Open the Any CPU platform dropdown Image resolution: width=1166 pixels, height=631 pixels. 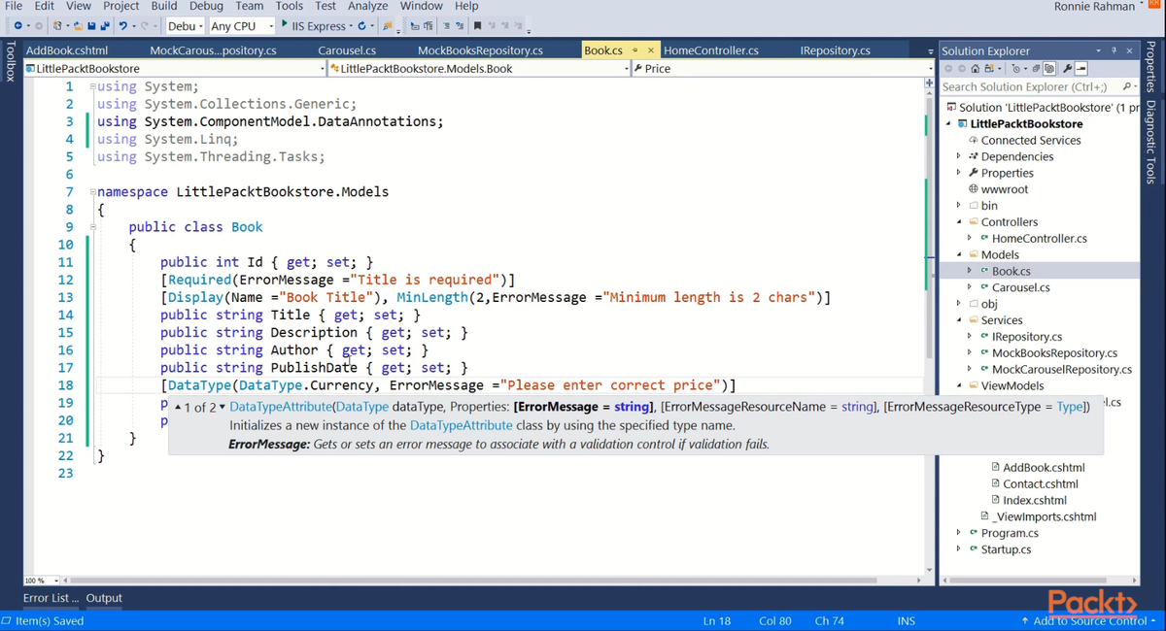point(242,26)
